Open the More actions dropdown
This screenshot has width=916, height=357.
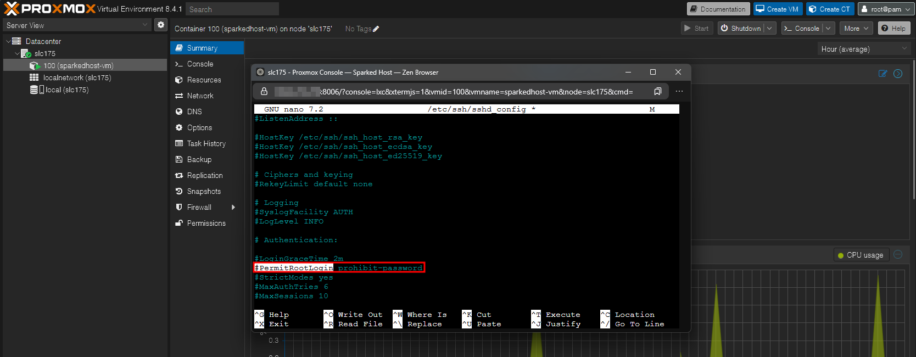(x=856, y=28)
